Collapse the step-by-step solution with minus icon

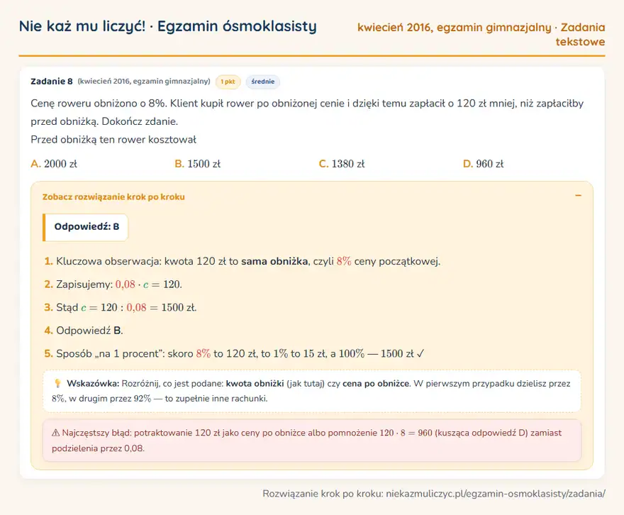coord(578,195)
